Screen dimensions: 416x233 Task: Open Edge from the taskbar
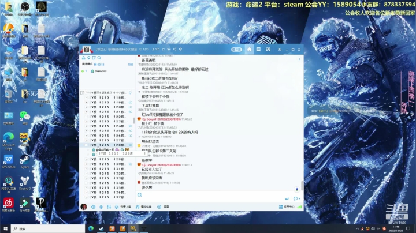[91, 228]
